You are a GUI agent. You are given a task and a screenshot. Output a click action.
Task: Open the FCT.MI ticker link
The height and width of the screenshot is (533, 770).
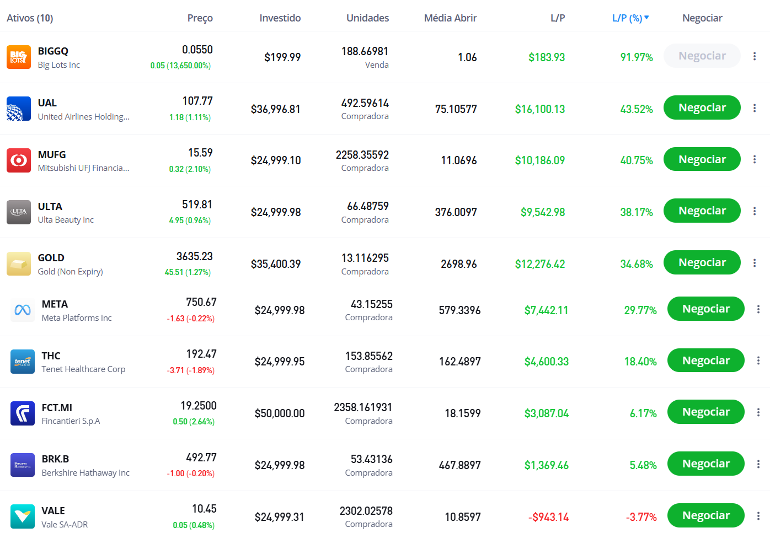(57, 408)
